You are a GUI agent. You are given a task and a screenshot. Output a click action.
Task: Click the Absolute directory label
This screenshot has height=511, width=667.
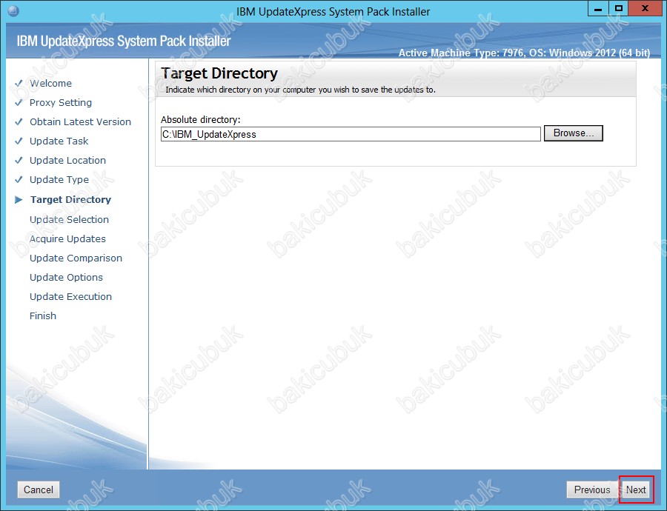[201, 120]
